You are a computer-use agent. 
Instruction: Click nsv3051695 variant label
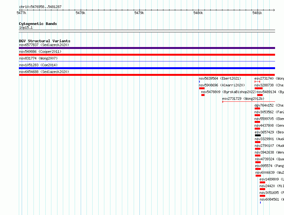pos(272,193)
